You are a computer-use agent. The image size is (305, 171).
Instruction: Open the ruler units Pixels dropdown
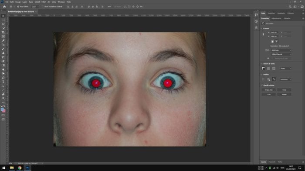[285, 69]
